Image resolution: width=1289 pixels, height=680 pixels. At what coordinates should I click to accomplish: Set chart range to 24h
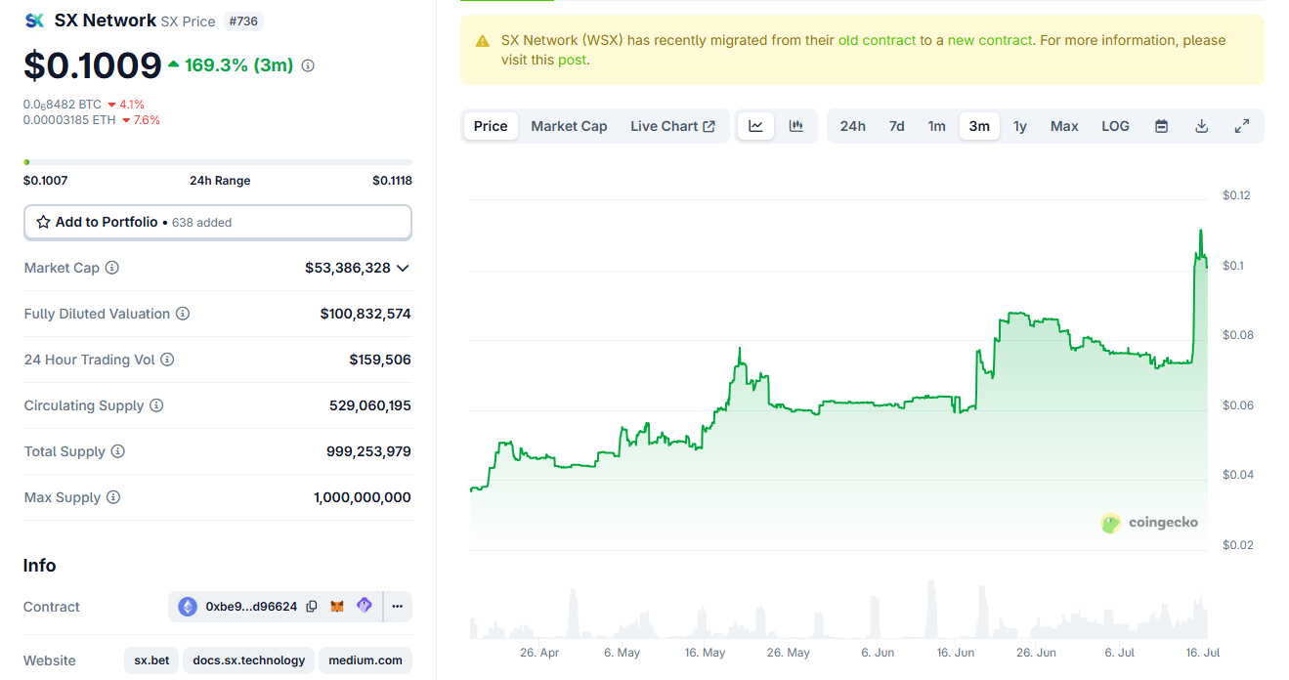[x=852, y=126]
